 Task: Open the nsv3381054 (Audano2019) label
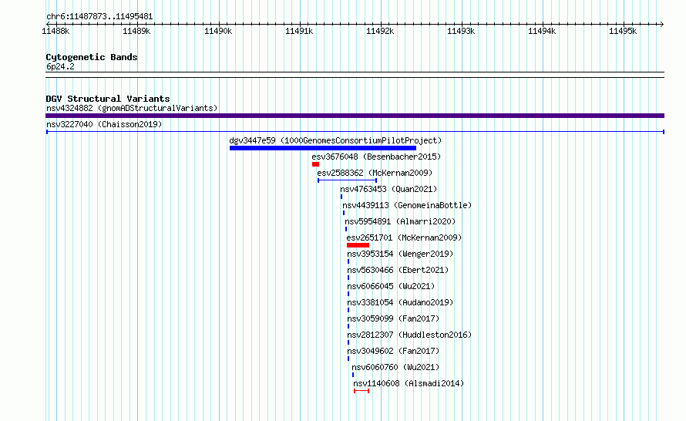point(400,302)
